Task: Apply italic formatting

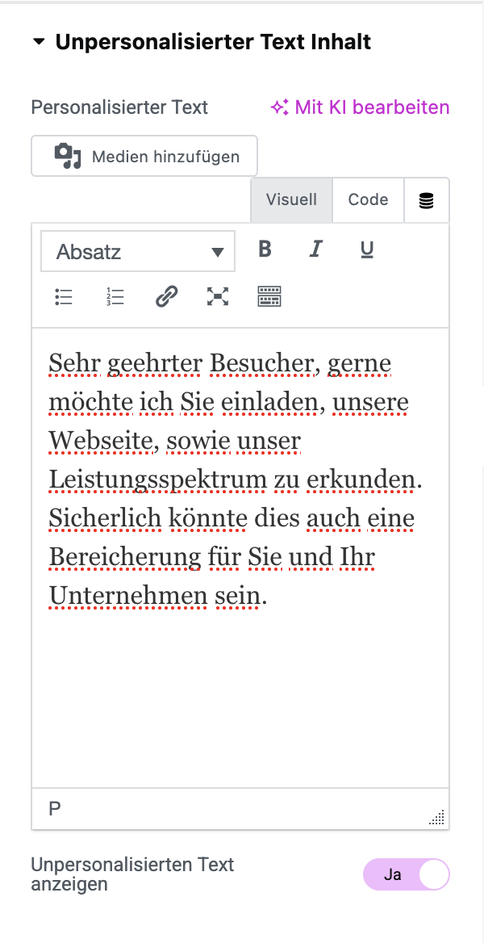Action: tap(315, 249)
